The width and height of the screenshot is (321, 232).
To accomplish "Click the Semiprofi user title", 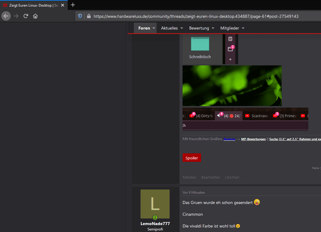I will click(155, 229).
